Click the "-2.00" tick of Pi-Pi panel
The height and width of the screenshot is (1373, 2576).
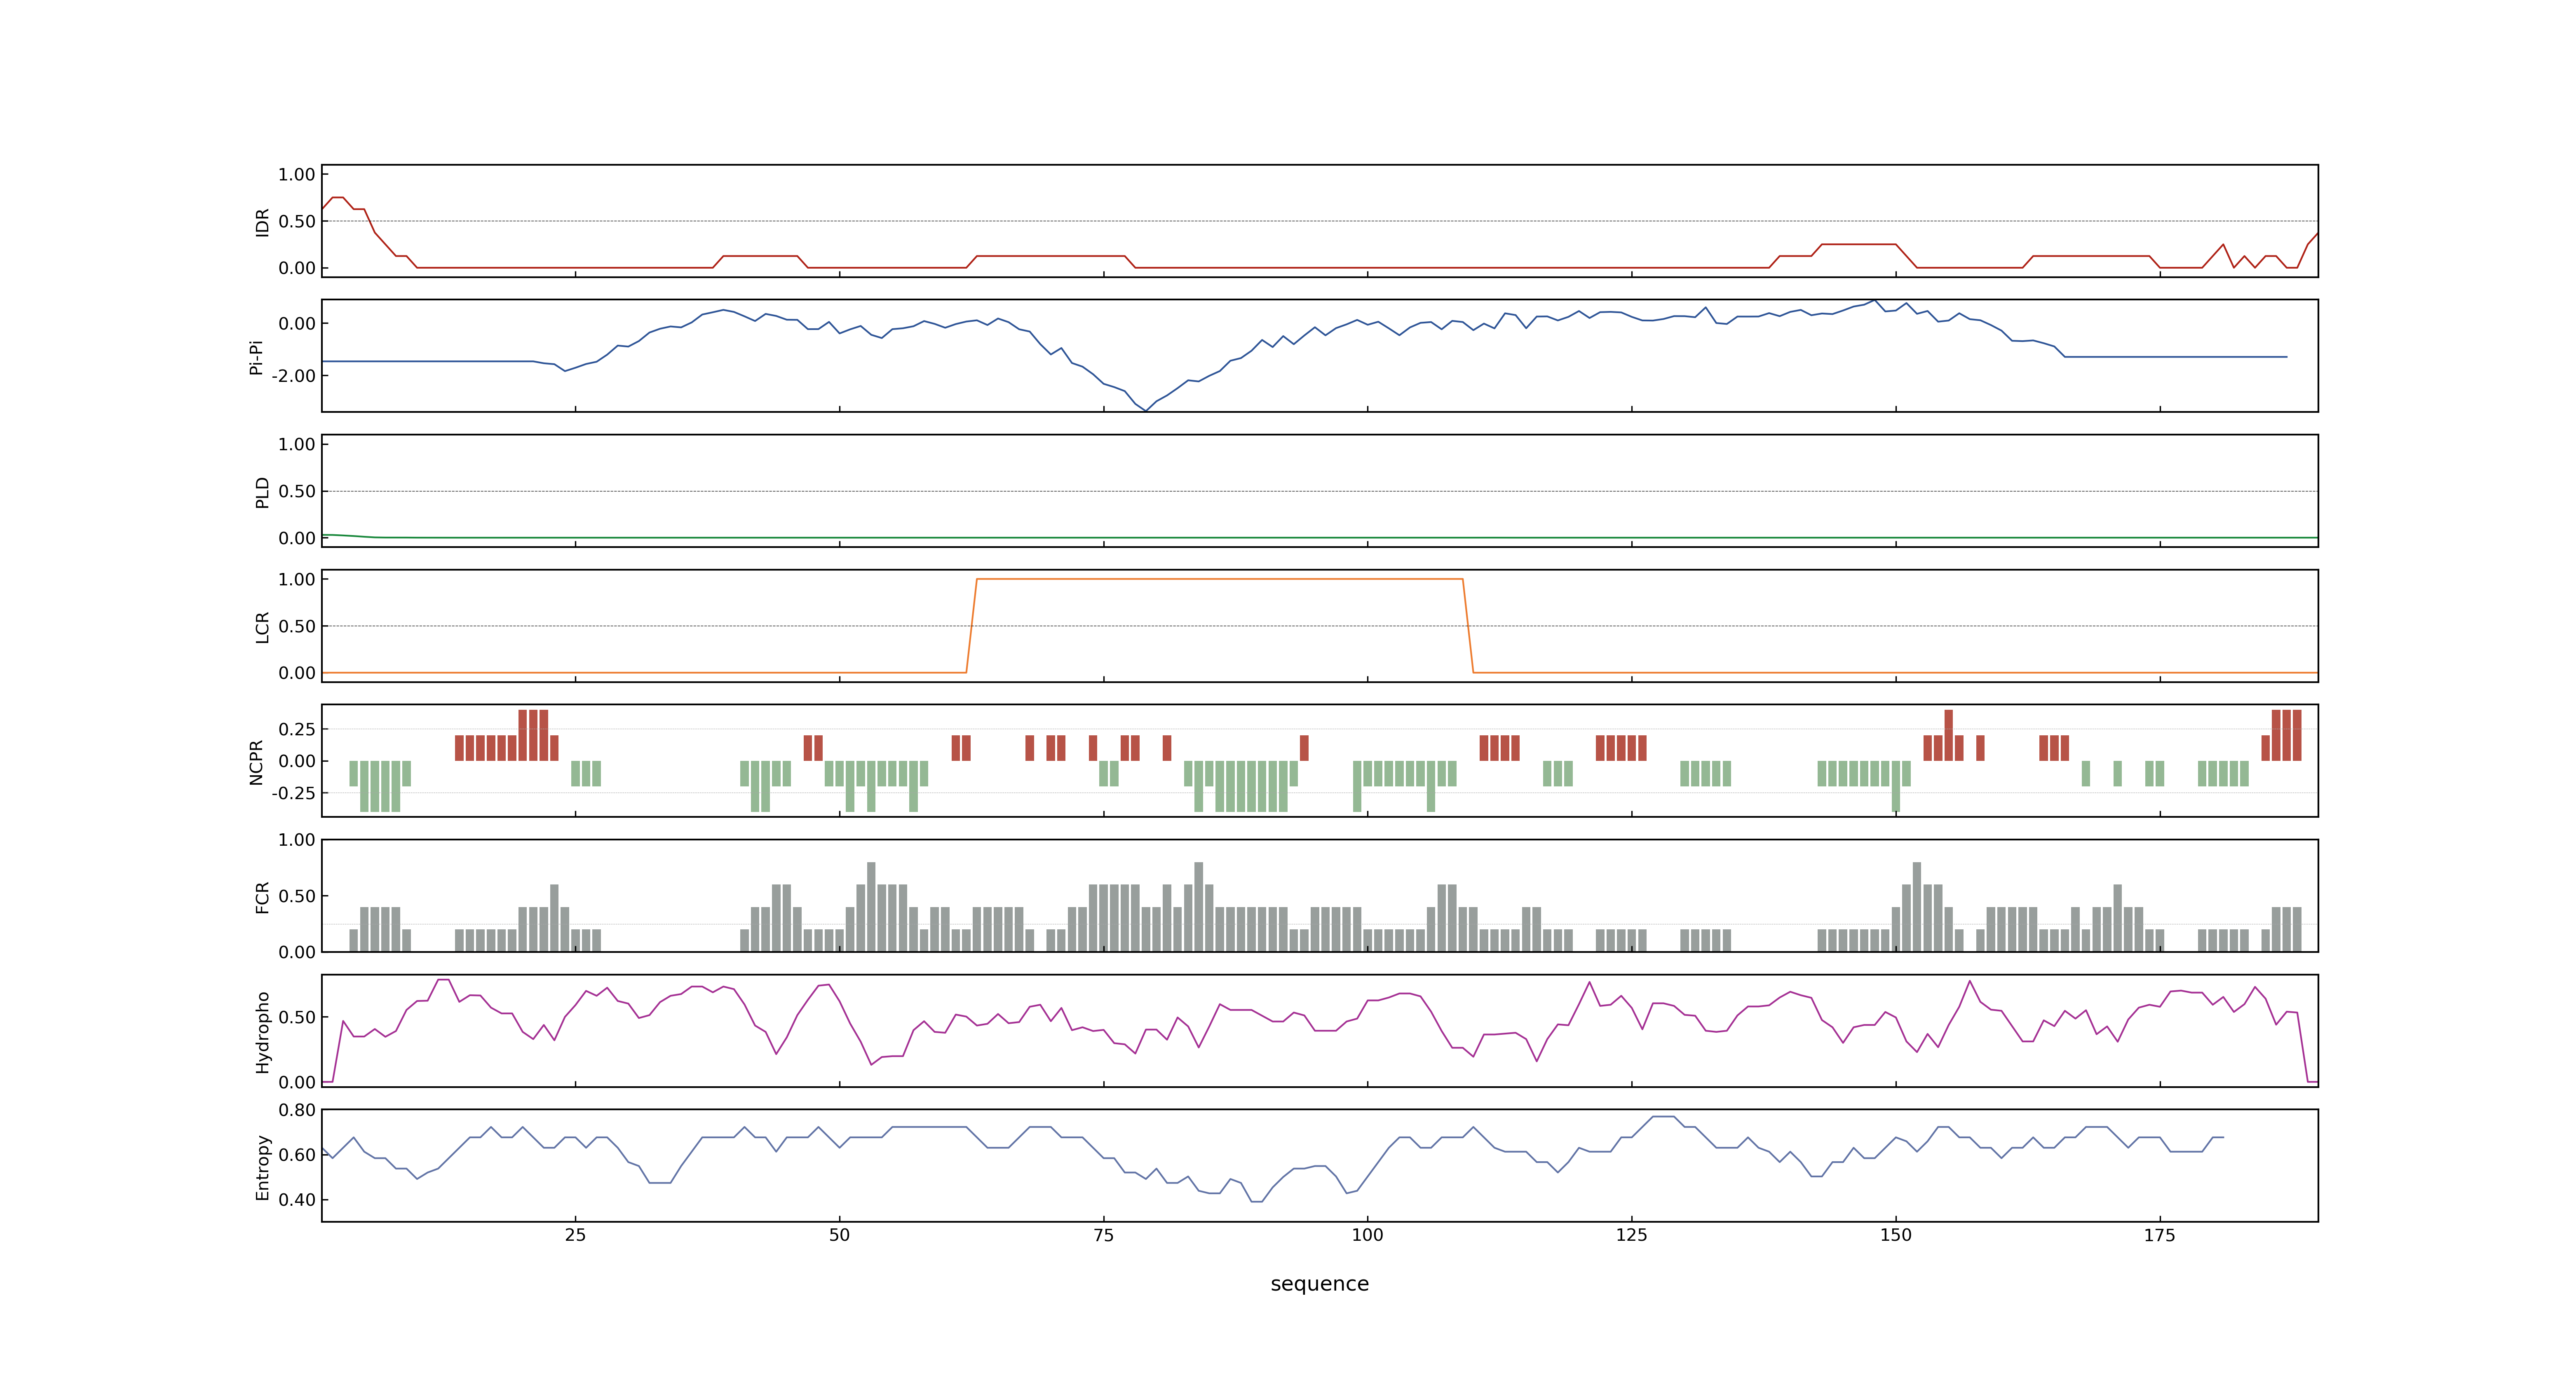click(x=293, y=376)
